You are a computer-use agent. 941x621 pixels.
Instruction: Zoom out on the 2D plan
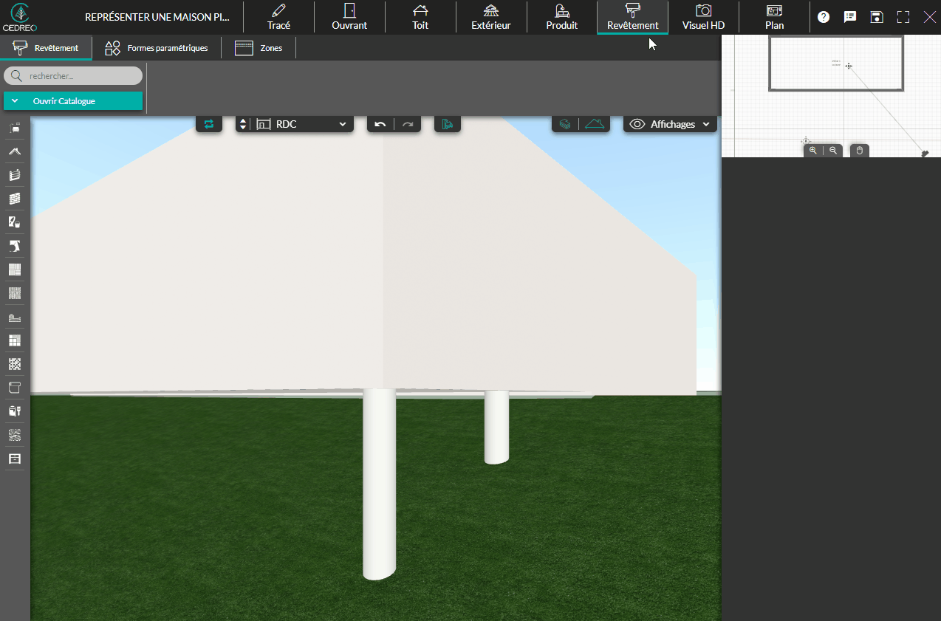click(833, 151)
